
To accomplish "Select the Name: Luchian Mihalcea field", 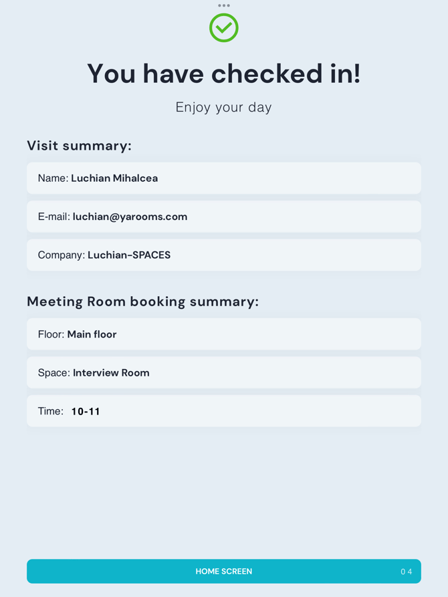I will pyautogui.click(x=224, y=178).
